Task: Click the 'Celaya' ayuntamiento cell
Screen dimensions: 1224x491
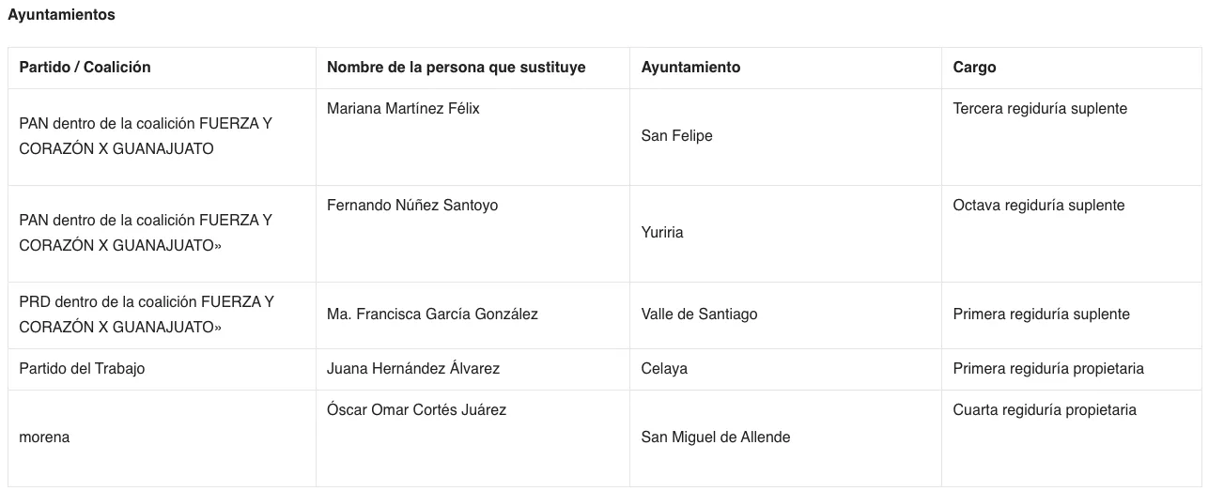Action: (x=664, y=369)
